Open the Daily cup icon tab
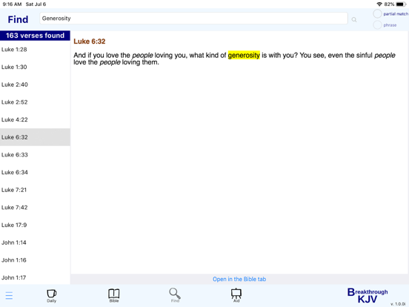The width and height of the screenshot is (409, 307). 51,296
